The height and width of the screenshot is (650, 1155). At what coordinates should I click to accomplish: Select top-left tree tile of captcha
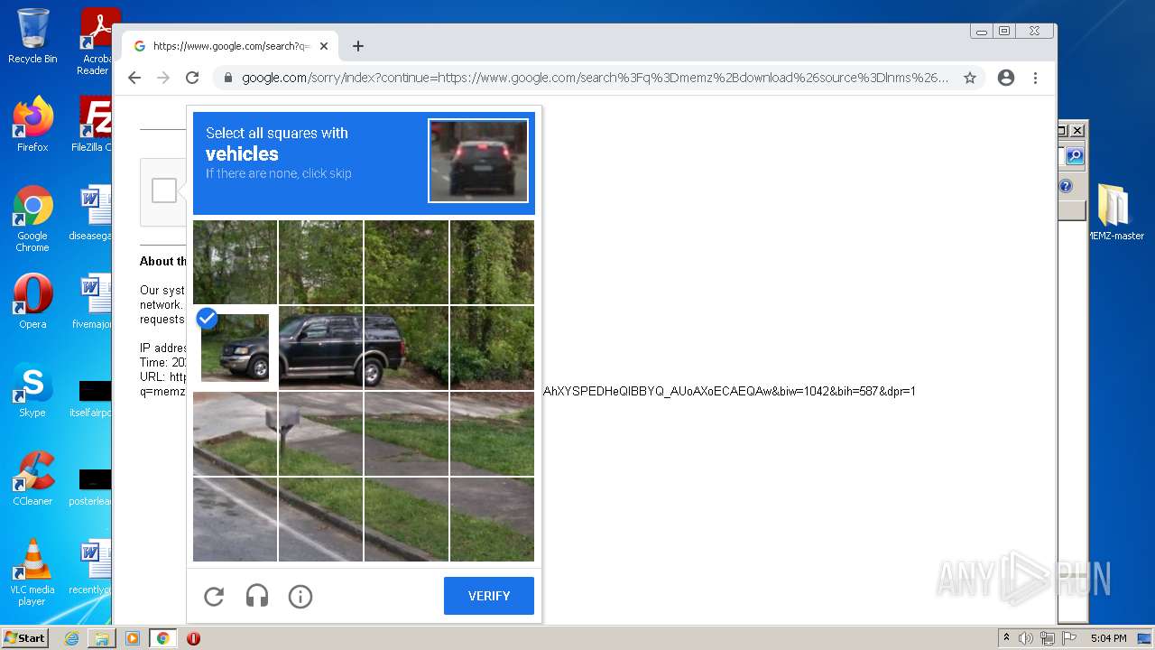click(235, 262)
